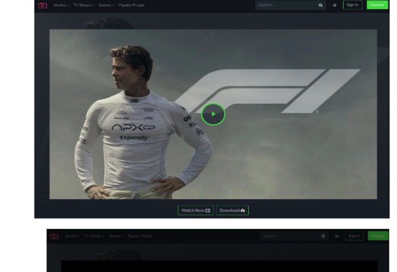397x272 pixels.
Task: Click the red site logo in top navbar
Action: 43,5
